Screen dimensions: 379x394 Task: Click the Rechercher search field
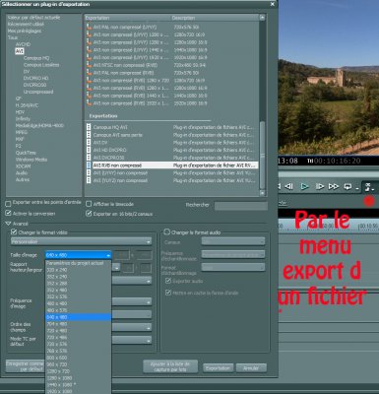(241, 206)
